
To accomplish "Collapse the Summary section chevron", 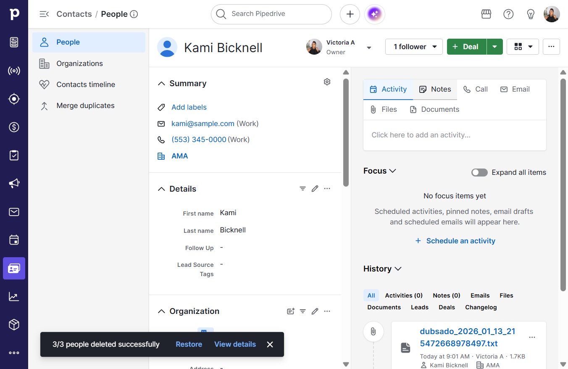I will pyautogui.click(x=161, y=84).
